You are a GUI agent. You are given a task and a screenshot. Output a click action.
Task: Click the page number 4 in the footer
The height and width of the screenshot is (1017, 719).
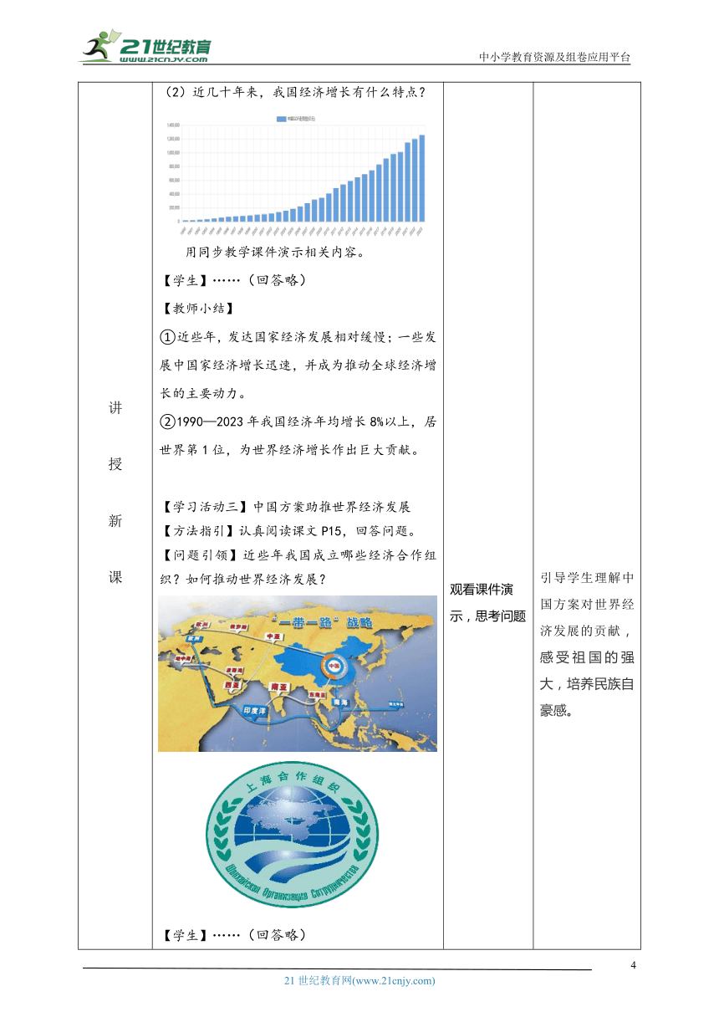point(633,966)
